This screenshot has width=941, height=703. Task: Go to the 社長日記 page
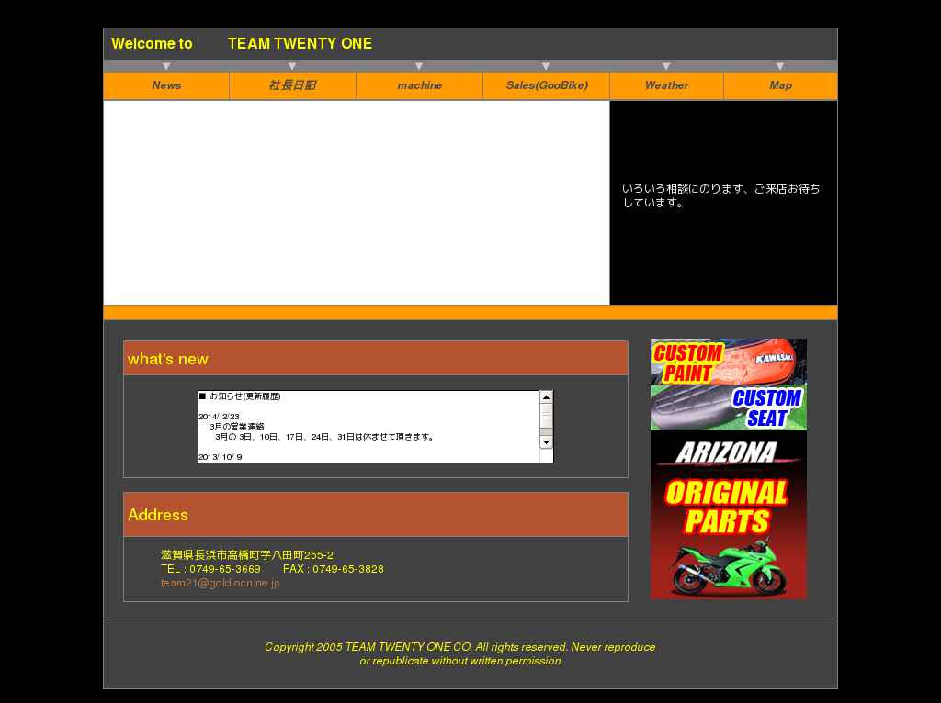click(292, 85)
